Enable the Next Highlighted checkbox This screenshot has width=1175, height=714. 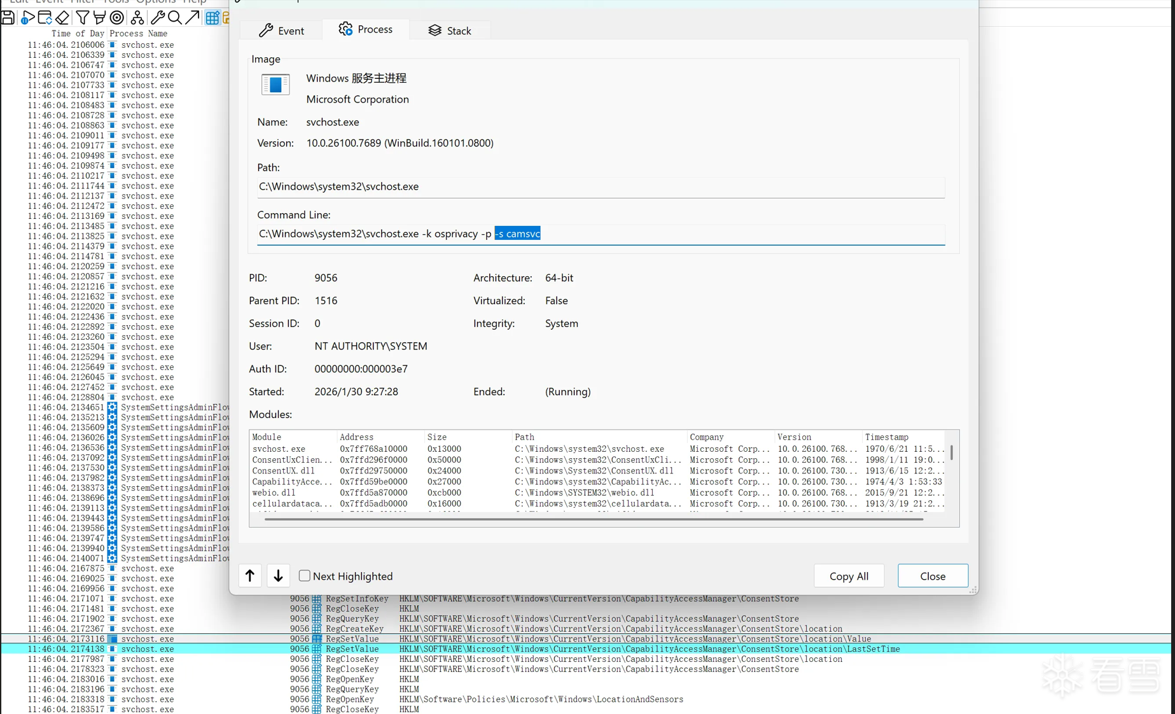(x=305, y=575)
